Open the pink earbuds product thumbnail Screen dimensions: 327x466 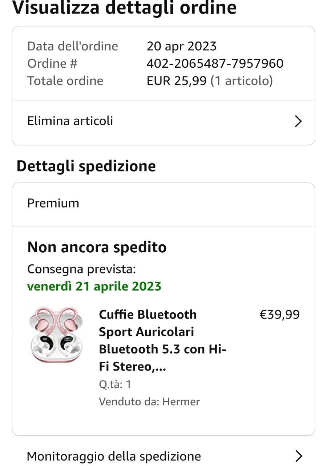56,335
